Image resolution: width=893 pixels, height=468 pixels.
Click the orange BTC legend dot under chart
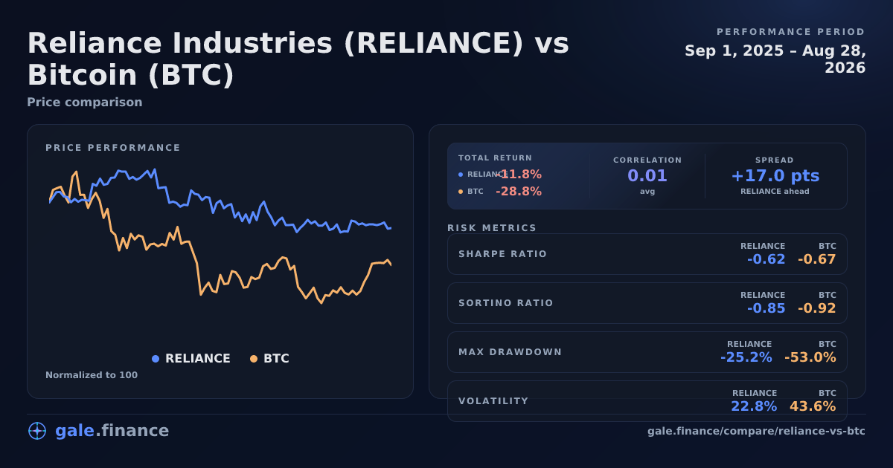coord(254,359)
